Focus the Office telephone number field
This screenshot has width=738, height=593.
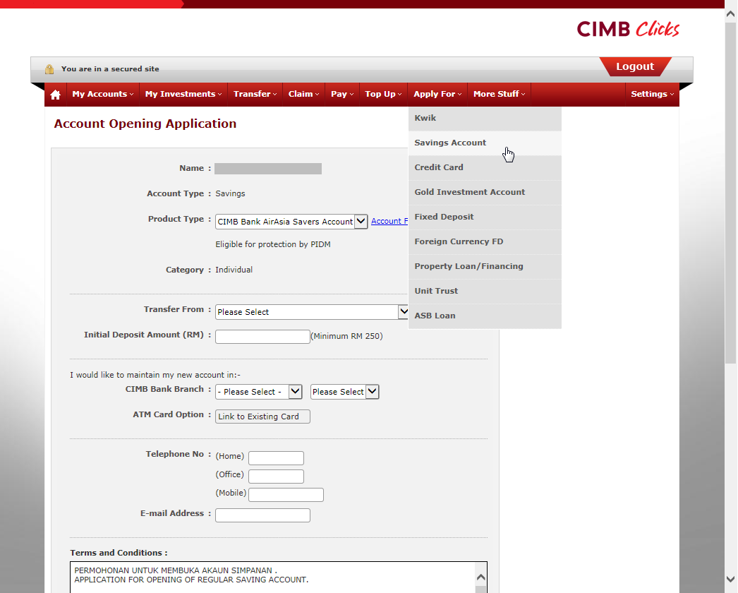click(277, 477)
